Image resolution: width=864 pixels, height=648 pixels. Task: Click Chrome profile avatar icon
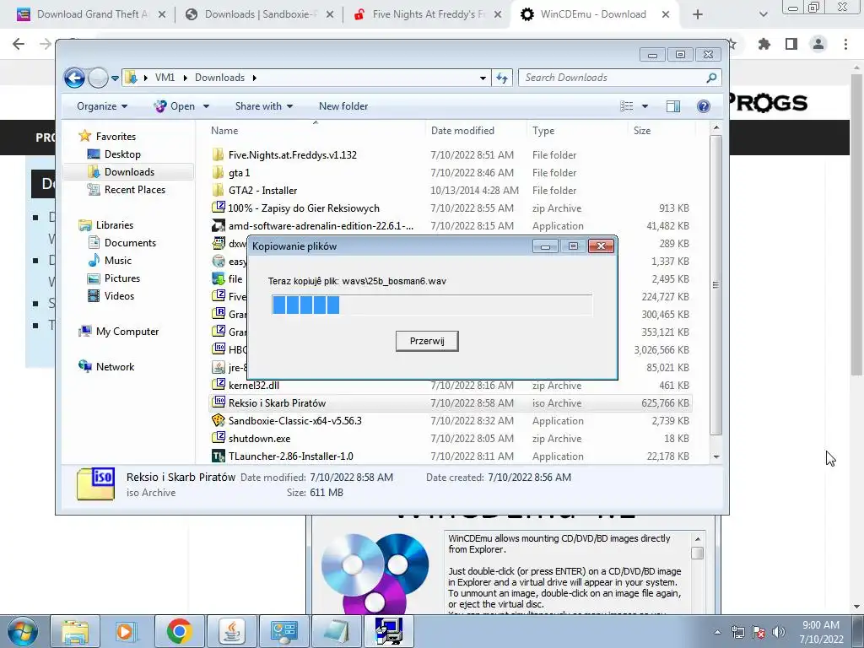(x=818, y=44)
